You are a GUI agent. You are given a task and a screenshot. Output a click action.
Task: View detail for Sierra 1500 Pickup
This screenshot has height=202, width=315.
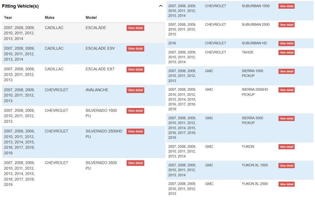(x=286, y=71)
